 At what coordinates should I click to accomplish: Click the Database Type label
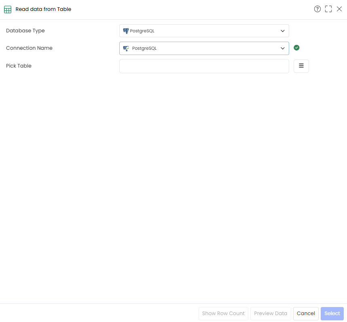[25, 31]
